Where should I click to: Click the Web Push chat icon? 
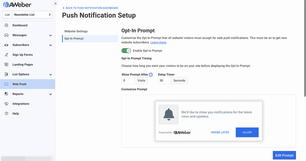point(6,84)
